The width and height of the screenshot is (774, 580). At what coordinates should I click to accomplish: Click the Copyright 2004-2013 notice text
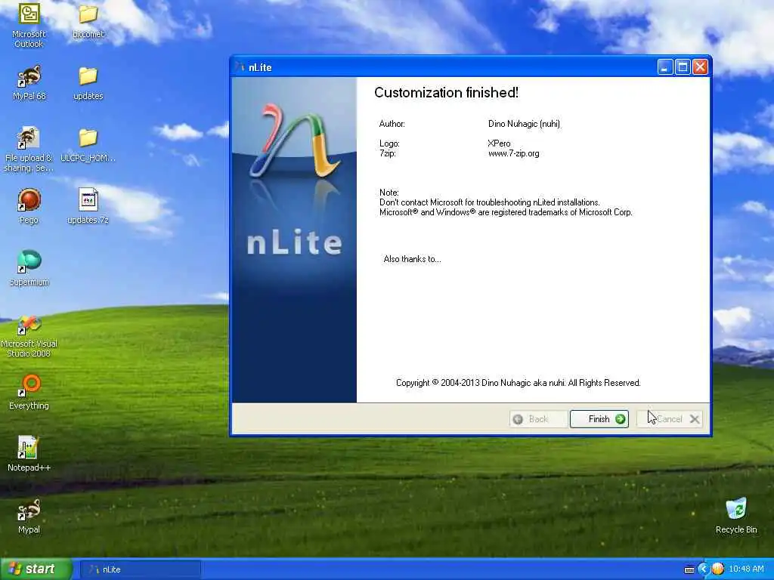pyautogui.click(x=519, y=383)
